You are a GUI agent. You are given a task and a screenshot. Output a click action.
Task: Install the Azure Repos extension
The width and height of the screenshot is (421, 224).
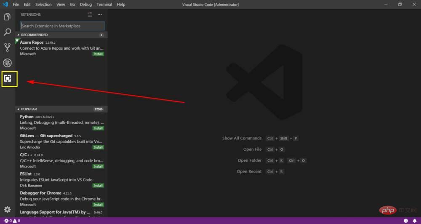[98, 54]
